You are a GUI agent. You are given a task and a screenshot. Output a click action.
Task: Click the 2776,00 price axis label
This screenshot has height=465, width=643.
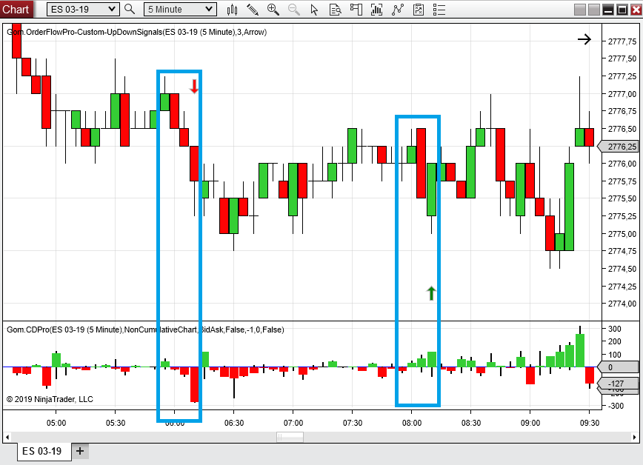pyautogui.click(x=622, y=164)
